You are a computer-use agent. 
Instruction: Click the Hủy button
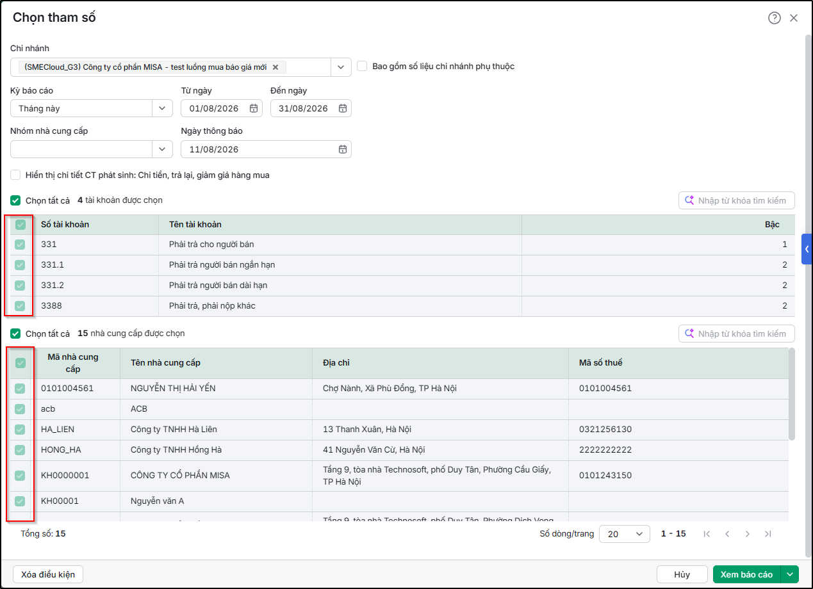point(682,574)
